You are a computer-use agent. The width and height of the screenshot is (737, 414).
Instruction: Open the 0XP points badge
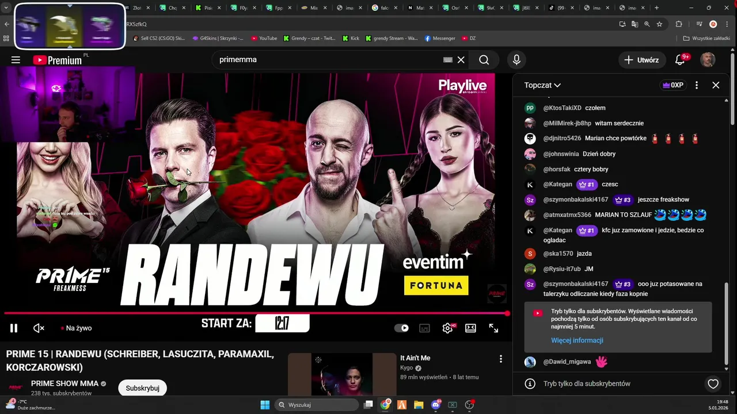coord(673,85)
